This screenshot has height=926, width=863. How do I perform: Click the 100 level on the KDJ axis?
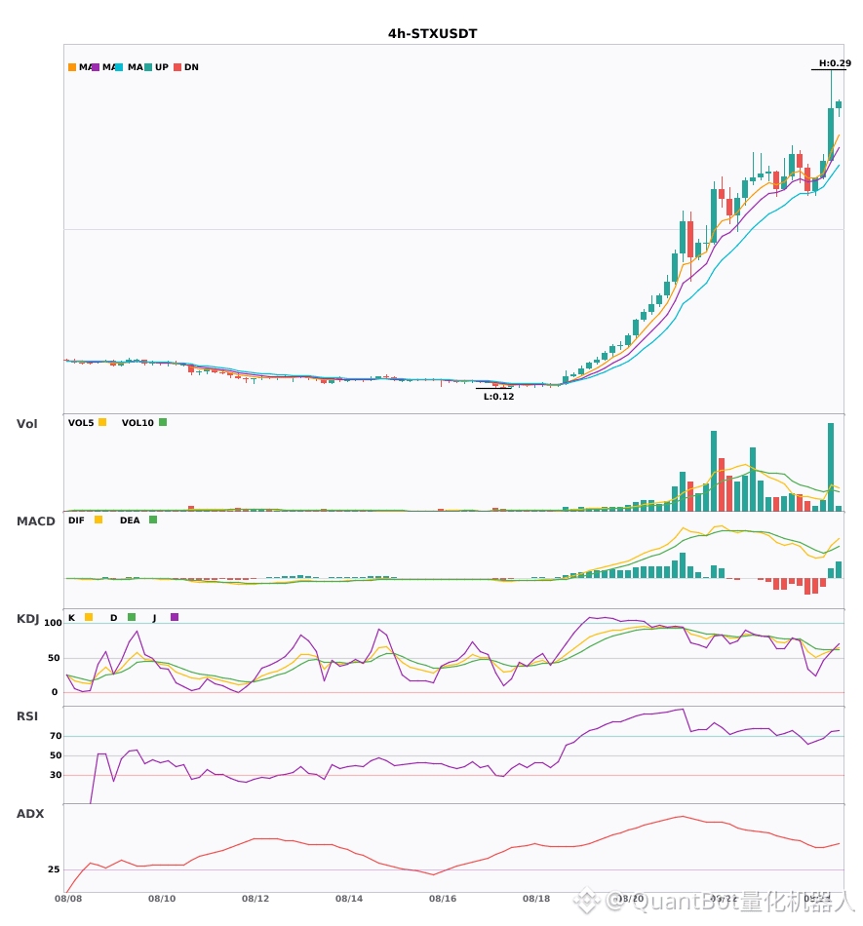tap(54, 623)
